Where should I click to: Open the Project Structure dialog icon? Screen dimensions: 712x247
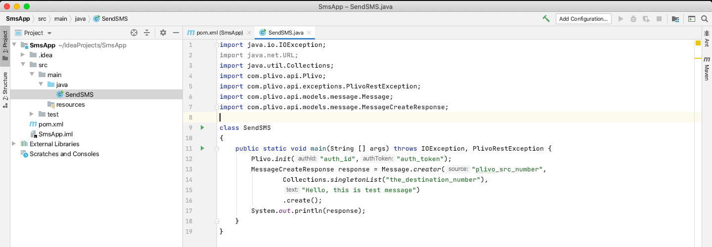point(675,19)
